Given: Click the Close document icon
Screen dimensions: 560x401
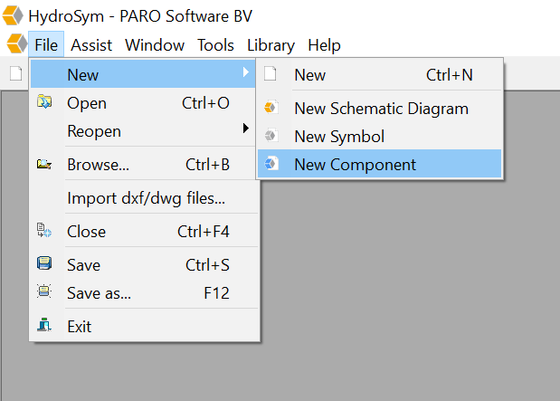Looking at the screenshot, I should coord(44,231).
